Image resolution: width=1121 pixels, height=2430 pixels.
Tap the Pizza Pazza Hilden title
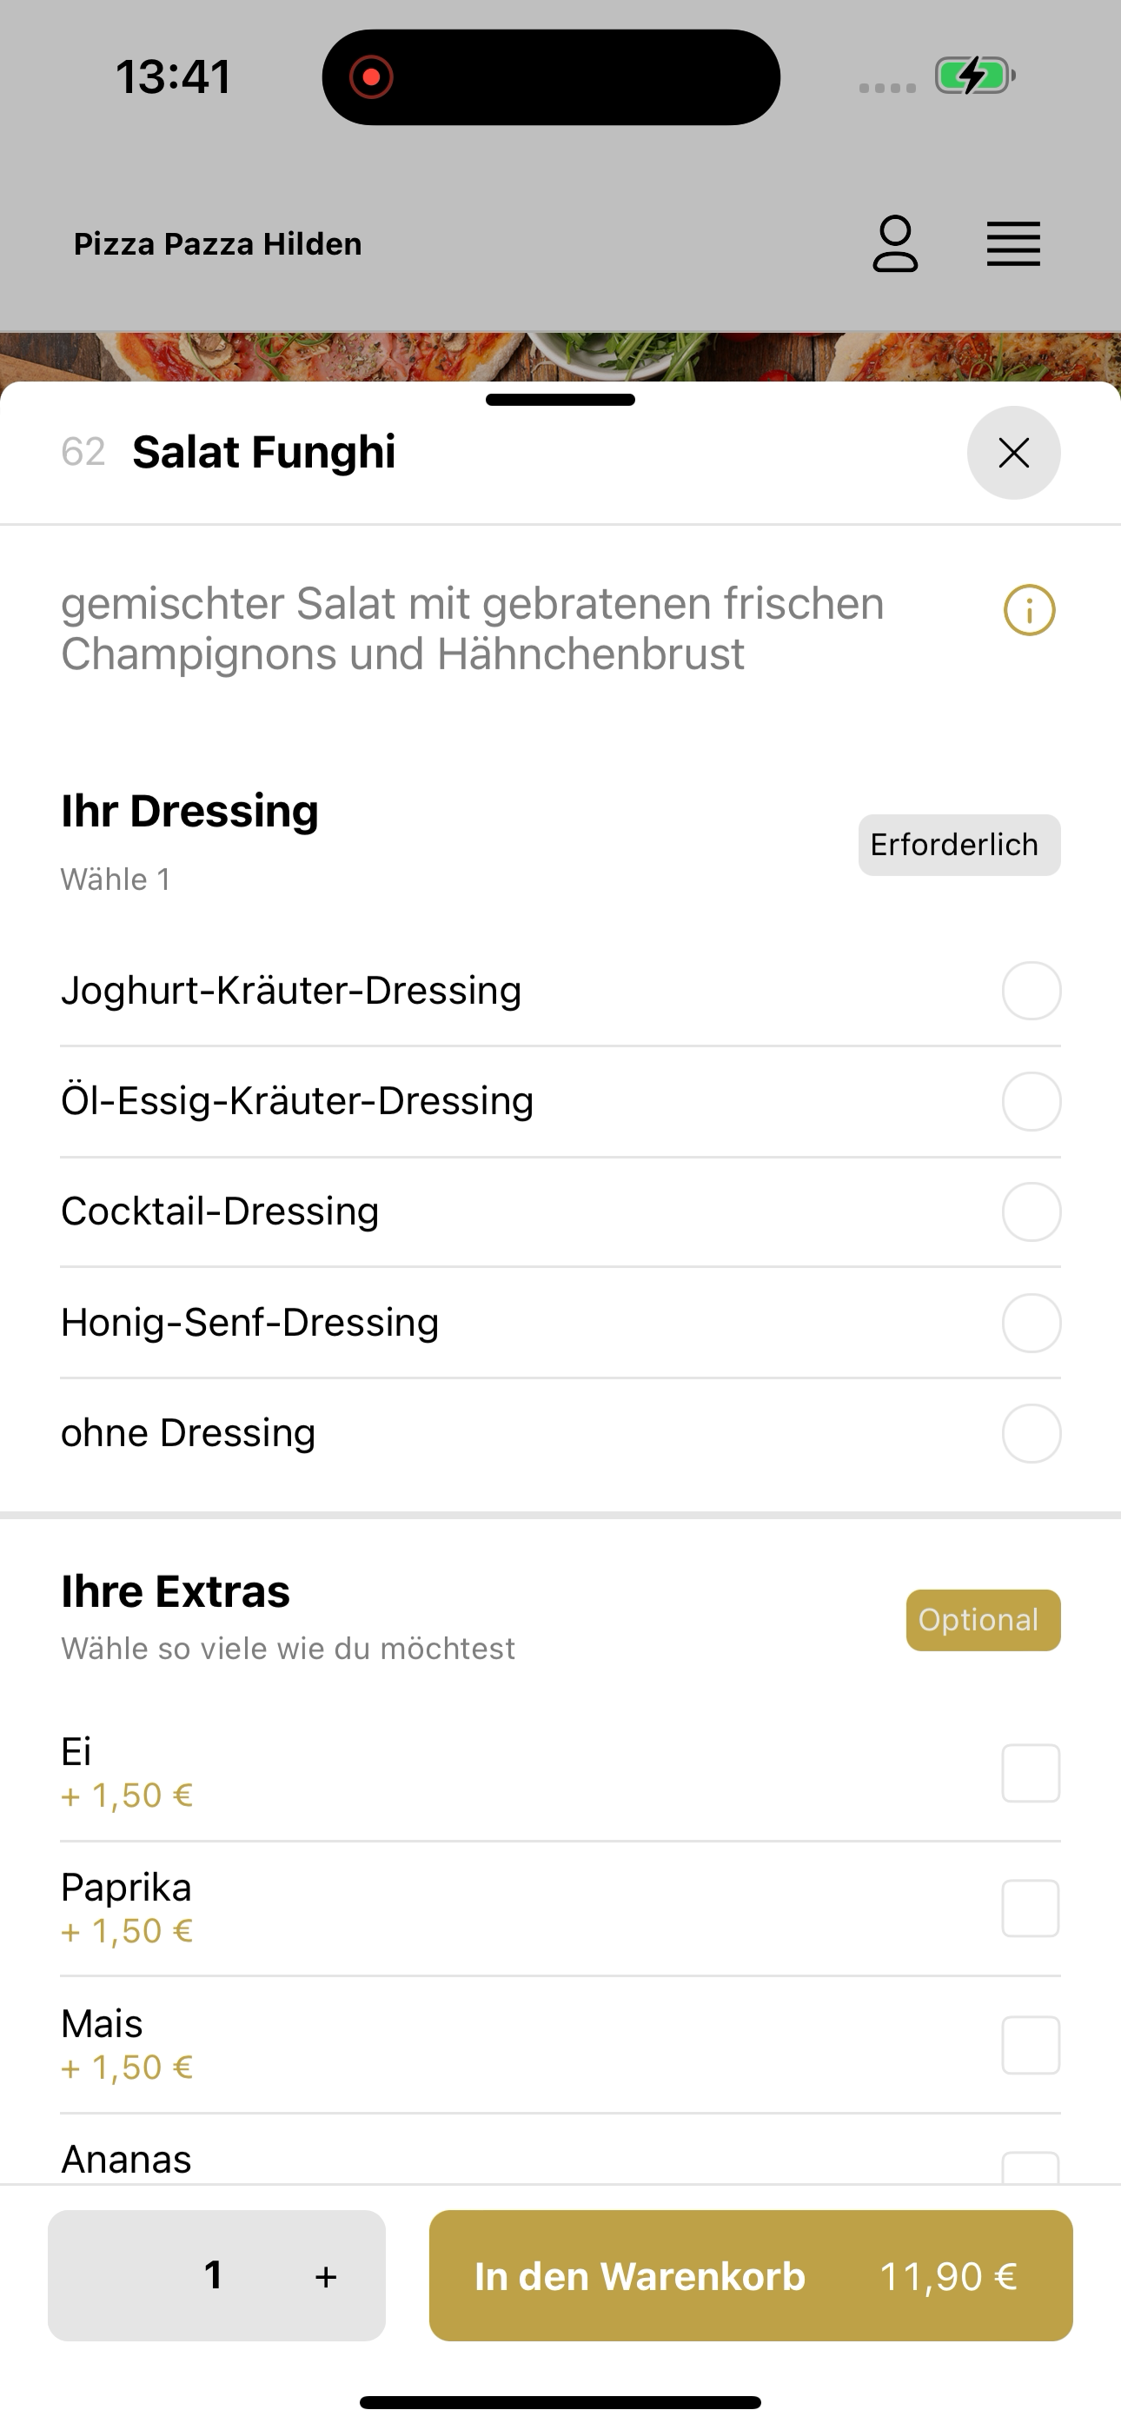click(x=218, y=244)
